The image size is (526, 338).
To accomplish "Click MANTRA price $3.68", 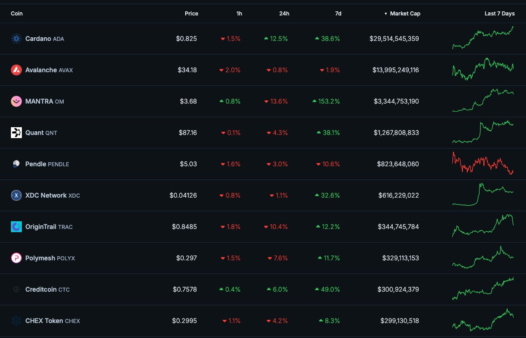I will [x=188, y=101].
